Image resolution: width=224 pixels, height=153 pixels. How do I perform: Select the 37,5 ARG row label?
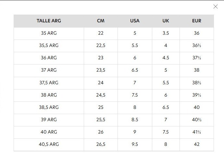49,83
